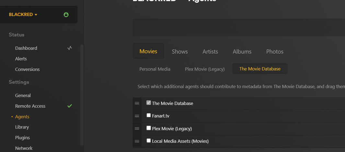Open the BLACKRED server dropdown

pyautogui.click(x=23, y=15)
